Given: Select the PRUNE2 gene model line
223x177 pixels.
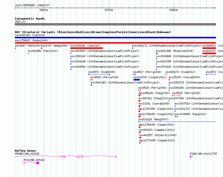Looking at the screenshot, I should tap(65, 156).
